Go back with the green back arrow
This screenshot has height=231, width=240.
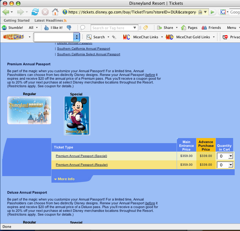(x=6, y=12)
